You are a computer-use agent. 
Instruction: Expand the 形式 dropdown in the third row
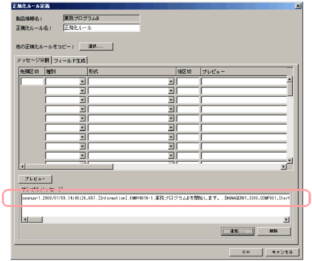coord(171,100)
